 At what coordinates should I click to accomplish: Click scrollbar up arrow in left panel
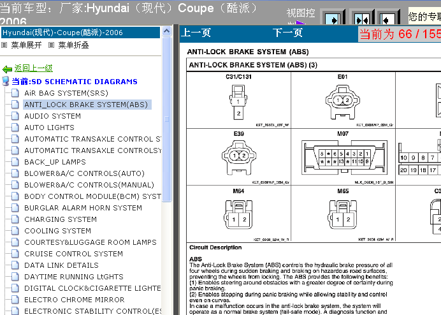click(x=167, y=31)
